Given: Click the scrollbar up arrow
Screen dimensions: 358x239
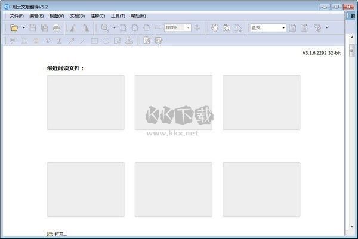Looking at the screenshot, I should (352, 37).
